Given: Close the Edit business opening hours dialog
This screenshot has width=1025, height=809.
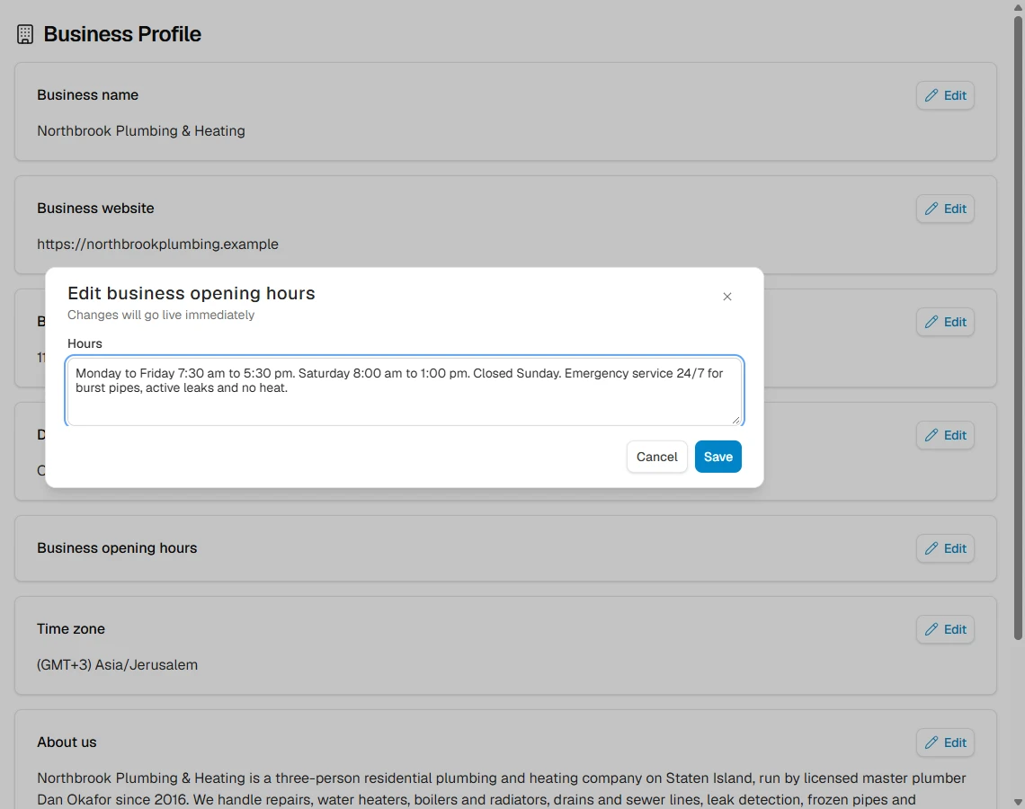Looking at the screenshot, I should pos(726,297).
